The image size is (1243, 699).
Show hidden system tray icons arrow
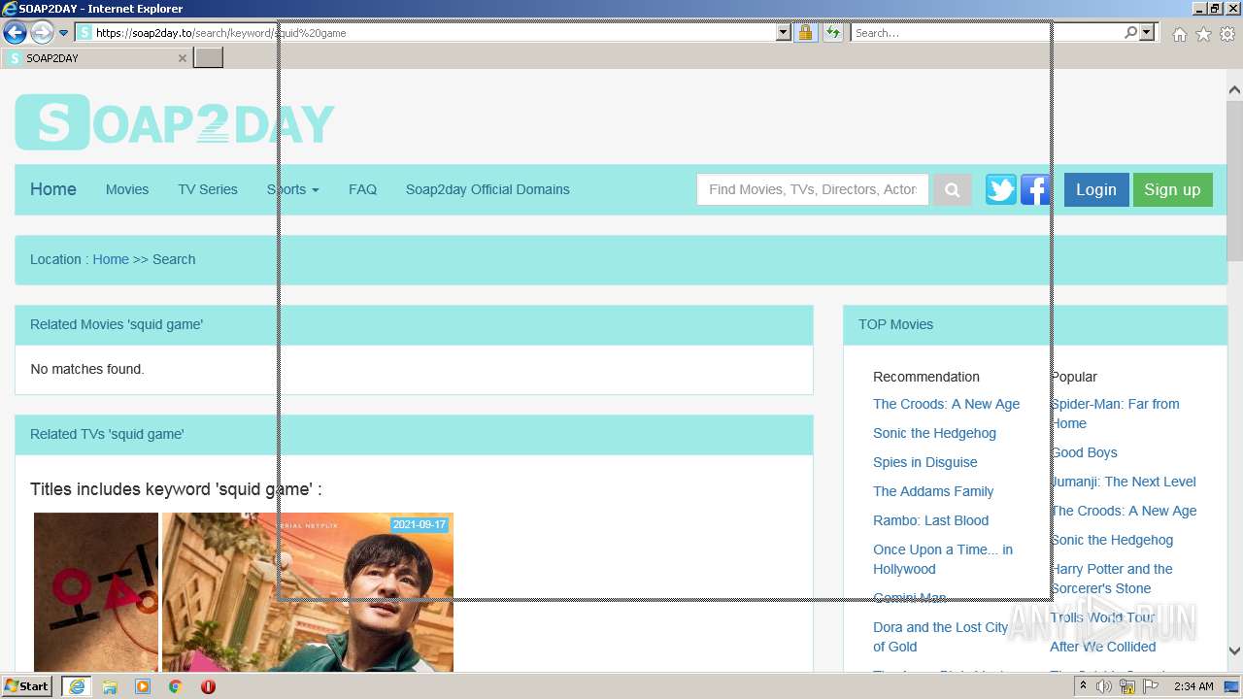[1083, 686]
